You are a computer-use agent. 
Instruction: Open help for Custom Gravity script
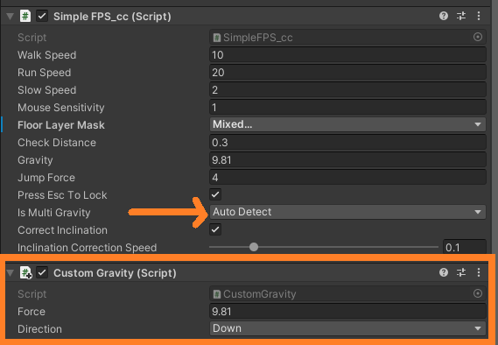[x=444, y=272]
